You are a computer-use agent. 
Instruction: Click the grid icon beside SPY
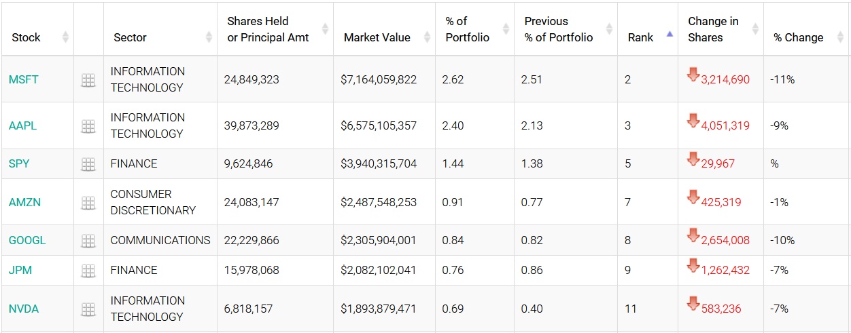(x=88, y=164)
